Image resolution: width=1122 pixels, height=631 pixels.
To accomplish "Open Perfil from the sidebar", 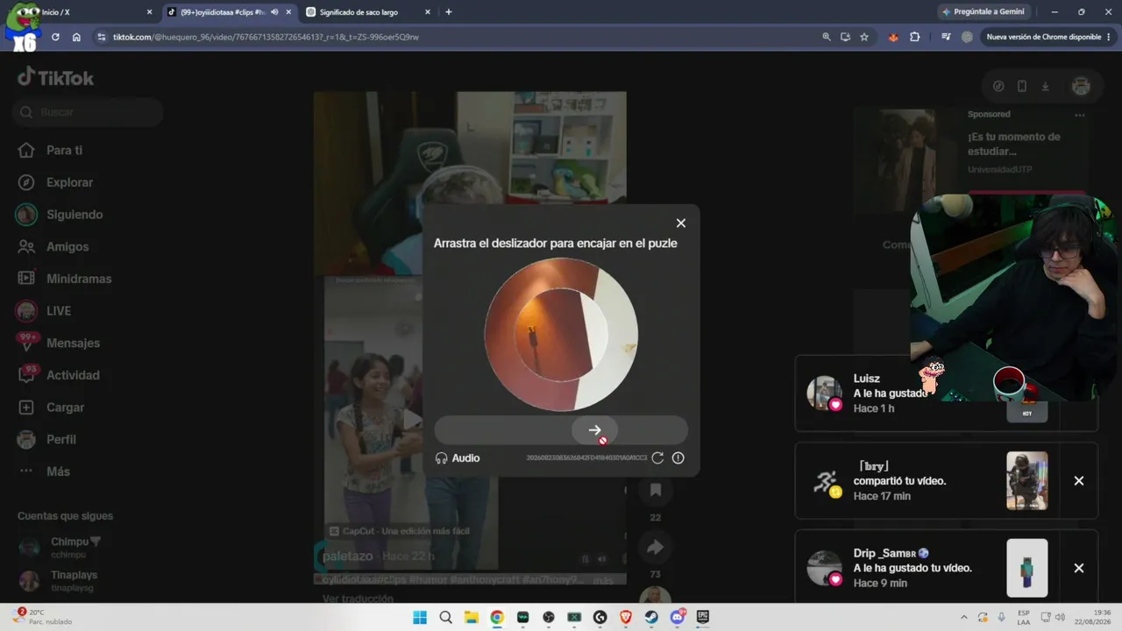I will click(x=47, y=439).
